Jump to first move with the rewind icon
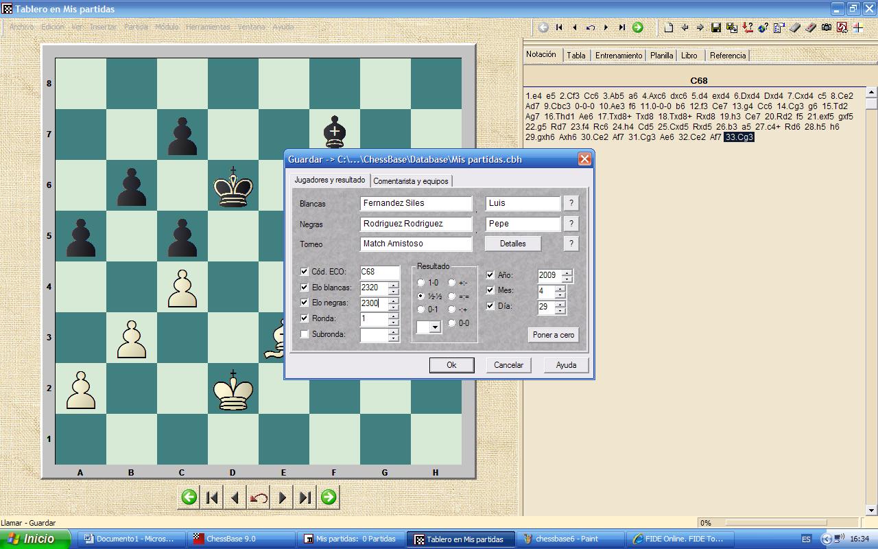 212,496
